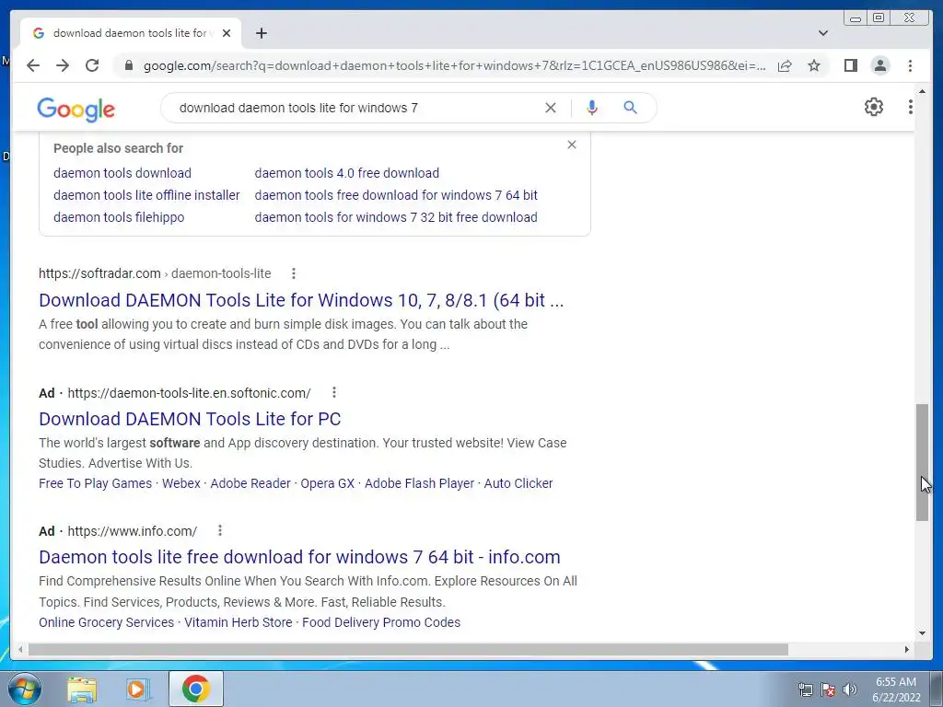The image size is (943, 707).
Task: Click the horizontal scrollbar thumb
Action: click(408, 649)
